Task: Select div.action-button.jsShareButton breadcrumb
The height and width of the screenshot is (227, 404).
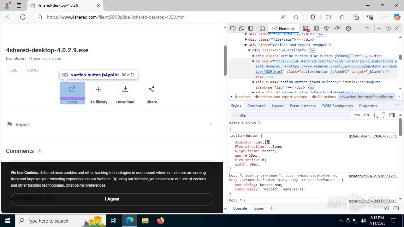Action: point(366,97)
